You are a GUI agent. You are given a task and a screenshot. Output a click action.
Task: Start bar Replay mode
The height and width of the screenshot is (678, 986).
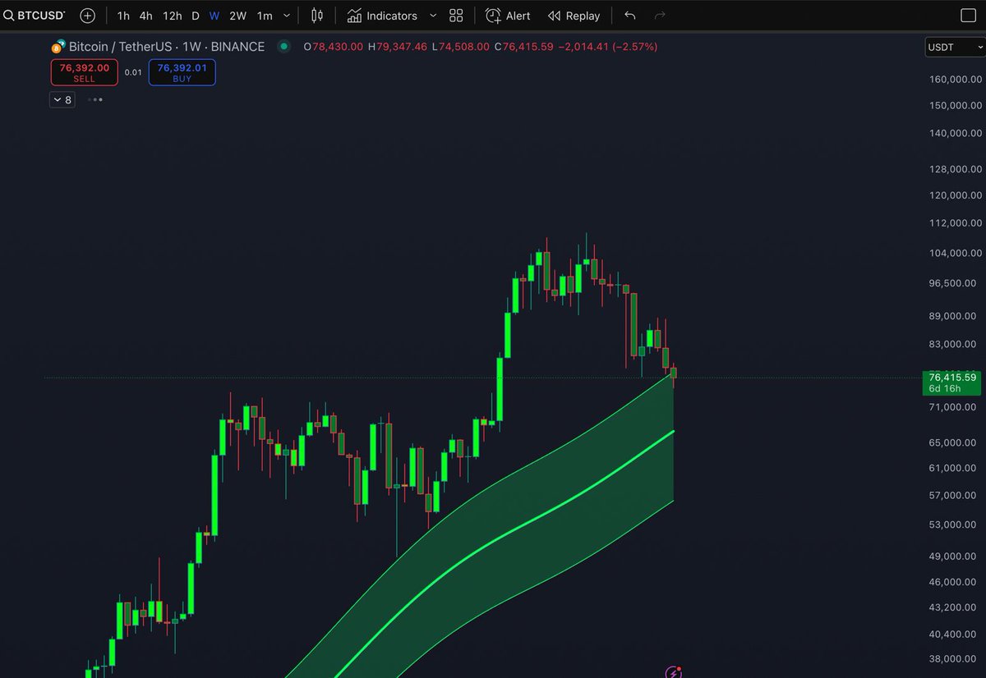click(x=574, y=16)
